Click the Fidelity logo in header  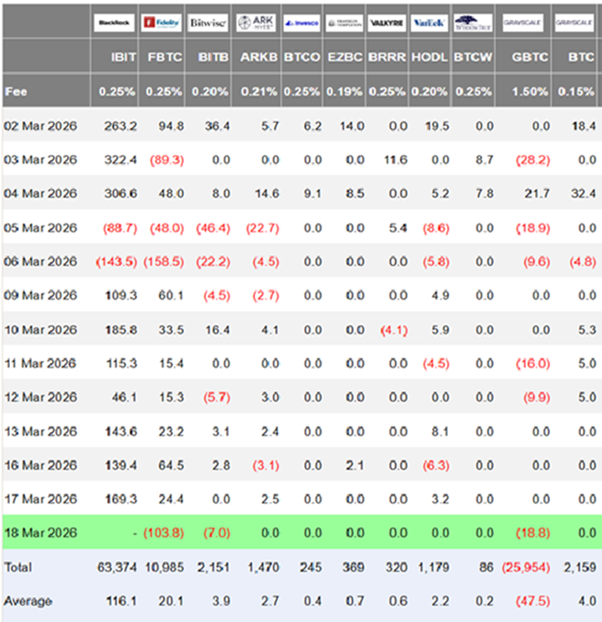pyautogui.click(x=160, y=23)
